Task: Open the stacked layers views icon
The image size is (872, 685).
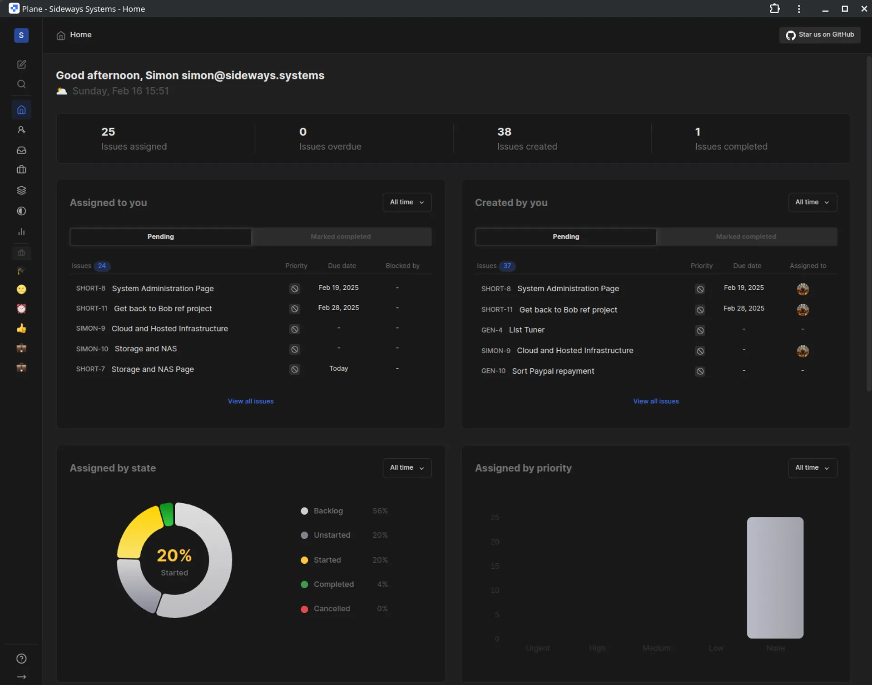Action: point(21,190)
